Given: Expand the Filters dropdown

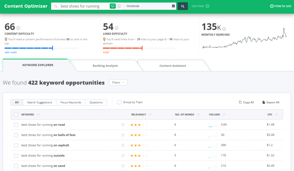Looking at the screenshot, I should (118, 82).
